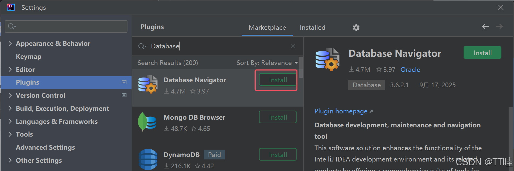Open the Plugin homepage link
This screenshot has height=171, width=514.
coord(344,111)
